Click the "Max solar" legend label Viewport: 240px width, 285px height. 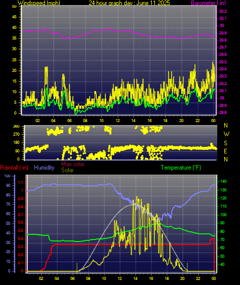[x=73, y=164]
